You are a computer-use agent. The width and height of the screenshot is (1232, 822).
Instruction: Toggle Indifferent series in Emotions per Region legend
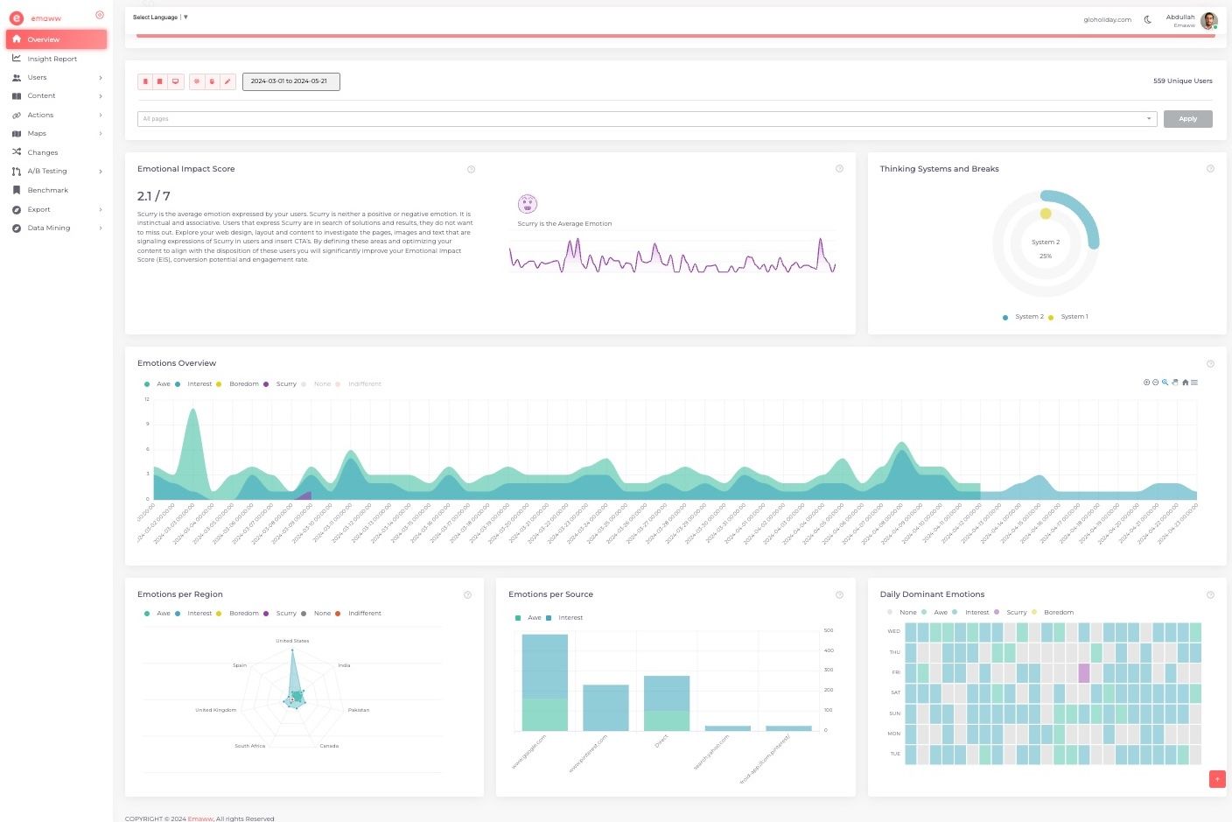click(x=359, y=614)
